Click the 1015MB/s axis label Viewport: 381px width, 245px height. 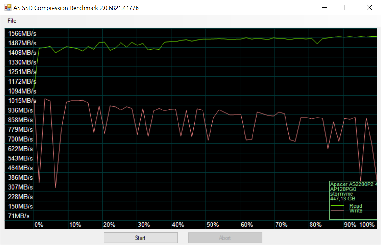[x=22, y=101]
